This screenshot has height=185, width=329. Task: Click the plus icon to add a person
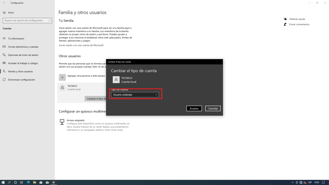click(x=62, y=77)
